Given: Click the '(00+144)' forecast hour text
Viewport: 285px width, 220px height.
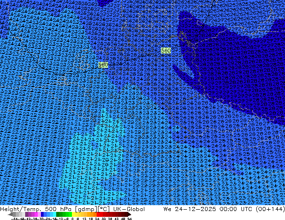Looking at the screenshot, I should pyautogui.click(x=271, y=209).
